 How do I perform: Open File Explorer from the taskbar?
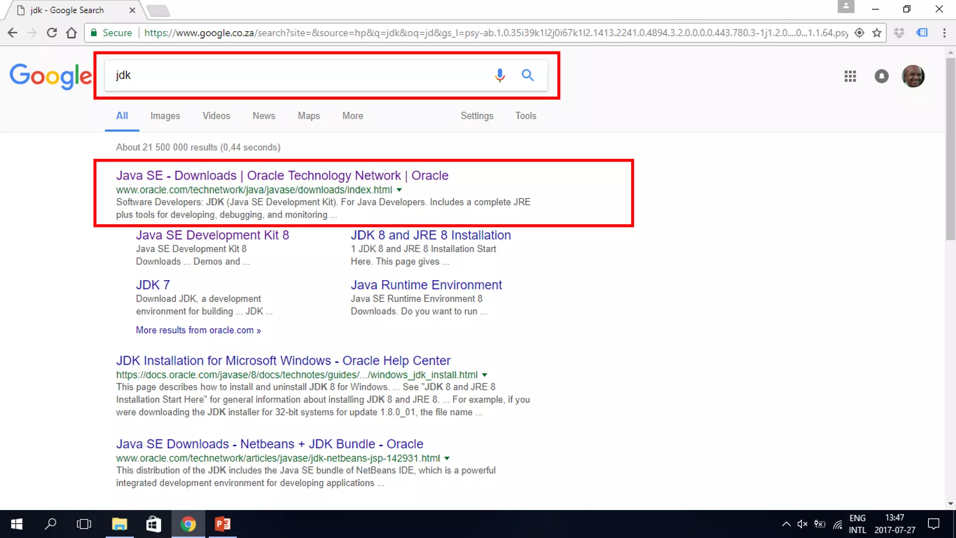[x=119, y=524]
